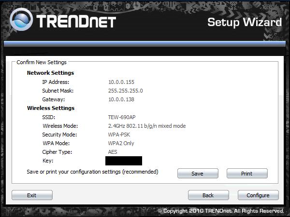Click the TRENDnet brand name text

point(76,21)
